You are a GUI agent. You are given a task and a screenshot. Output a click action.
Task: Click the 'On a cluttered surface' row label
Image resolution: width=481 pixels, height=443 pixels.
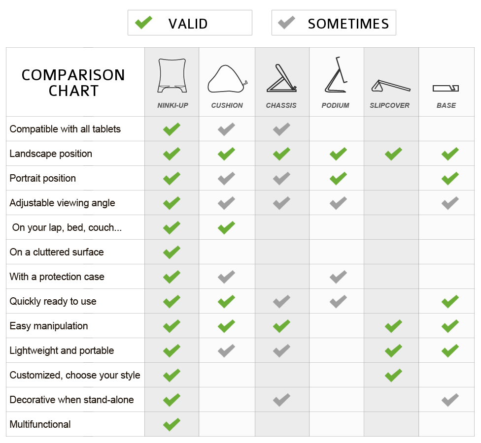[57, 252]
